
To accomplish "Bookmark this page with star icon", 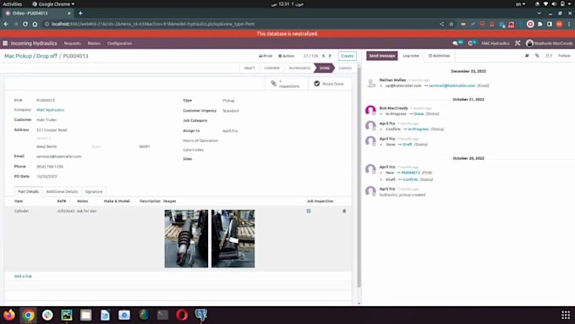I will 451,24.
